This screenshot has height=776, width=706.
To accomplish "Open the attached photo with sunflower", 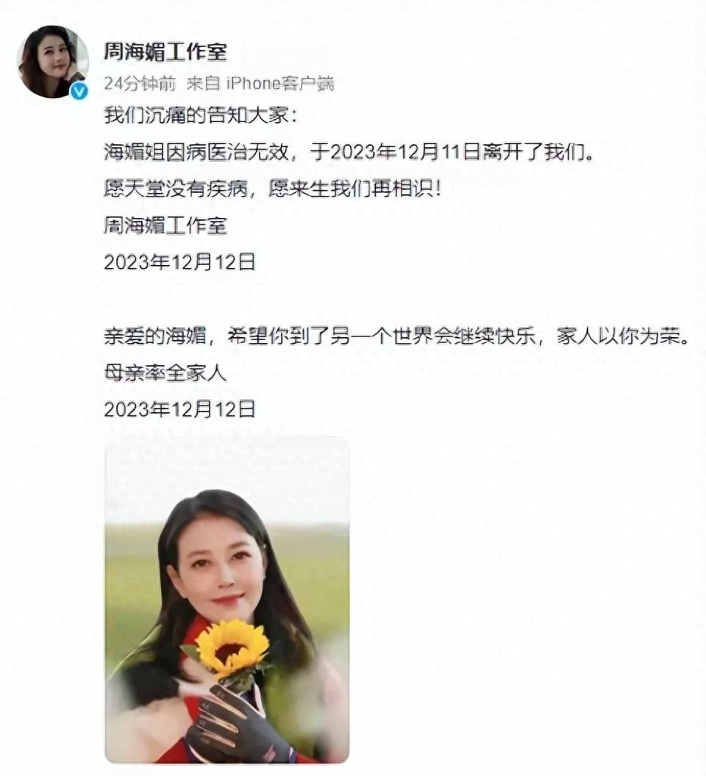I will point(227,600).
